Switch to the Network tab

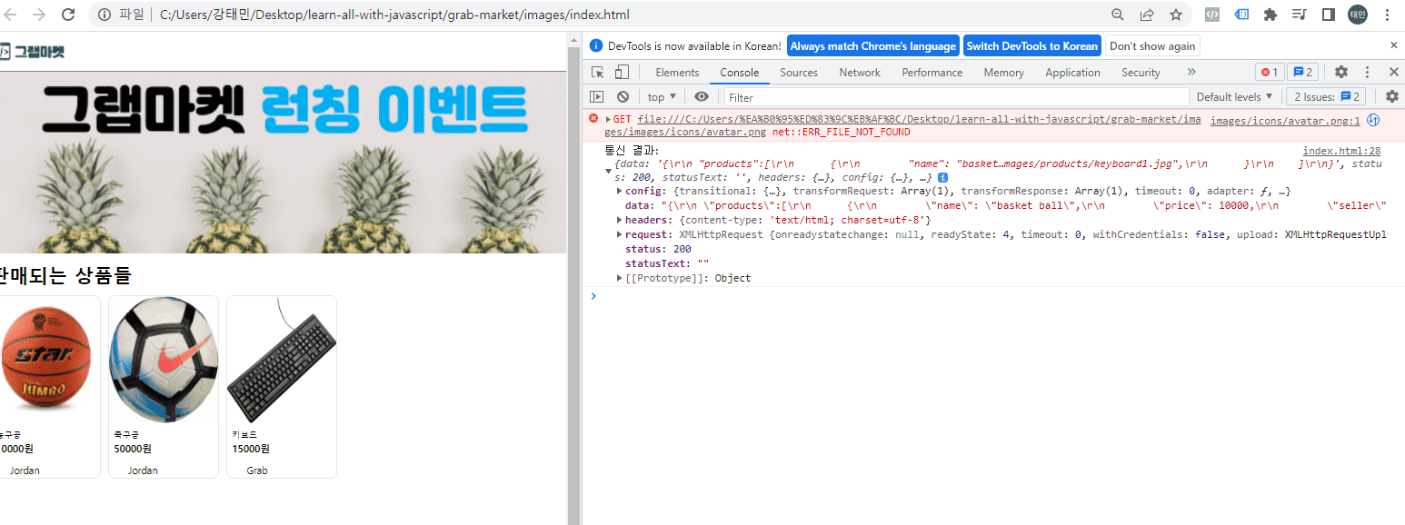[x=860, y=73]
